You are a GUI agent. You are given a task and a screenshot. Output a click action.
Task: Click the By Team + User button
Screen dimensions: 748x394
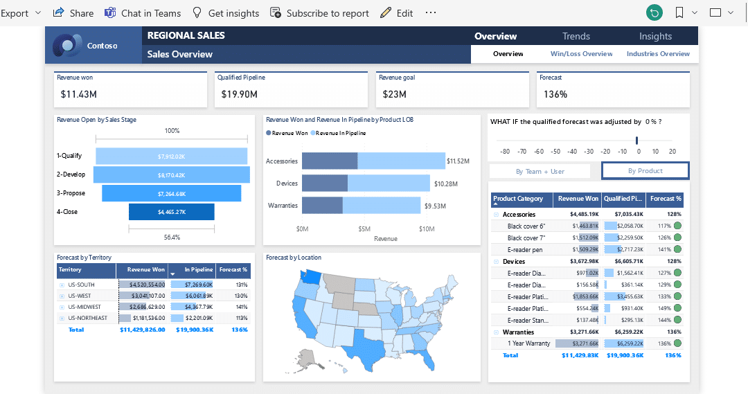540,171
